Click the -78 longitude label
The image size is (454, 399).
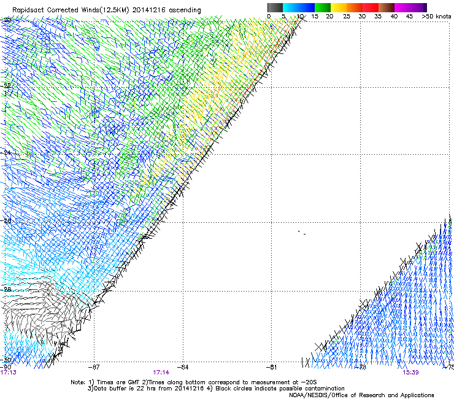[360, 367]
